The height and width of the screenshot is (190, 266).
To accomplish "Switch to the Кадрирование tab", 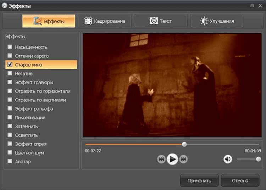I will (105, 21).
